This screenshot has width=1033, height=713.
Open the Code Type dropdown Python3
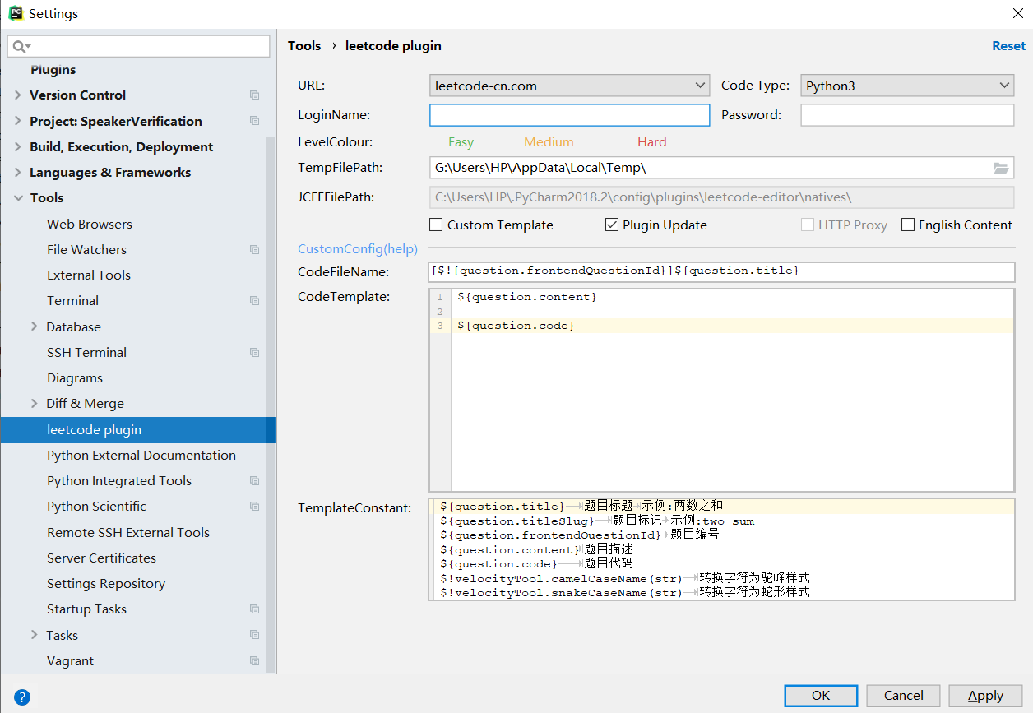click(x=907, y=86)
